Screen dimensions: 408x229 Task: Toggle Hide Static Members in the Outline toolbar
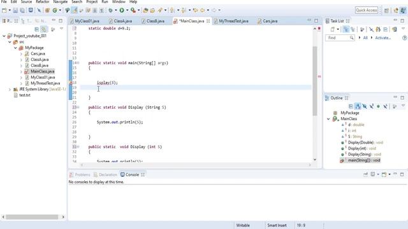tap(372, 106)
